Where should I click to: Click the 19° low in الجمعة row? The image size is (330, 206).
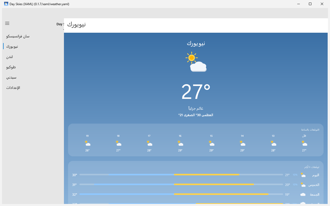coord(287,195)
